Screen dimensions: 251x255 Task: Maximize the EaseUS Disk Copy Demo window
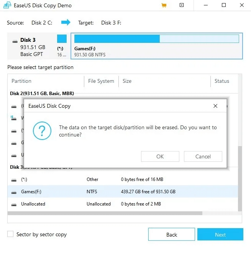tap(224, 5)
